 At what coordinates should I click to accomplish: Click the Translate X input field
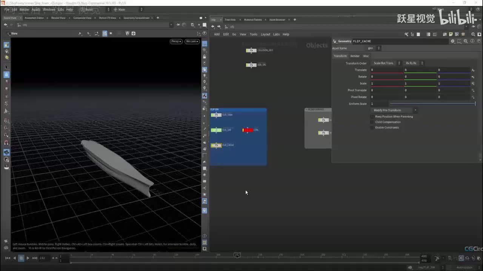[x=386, y=70]
